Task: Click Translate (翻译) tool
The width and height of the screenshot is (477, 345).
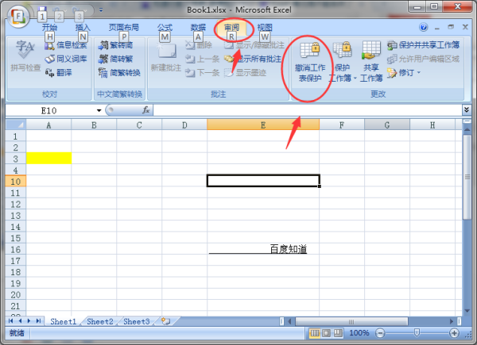Action: click(58, 72)
